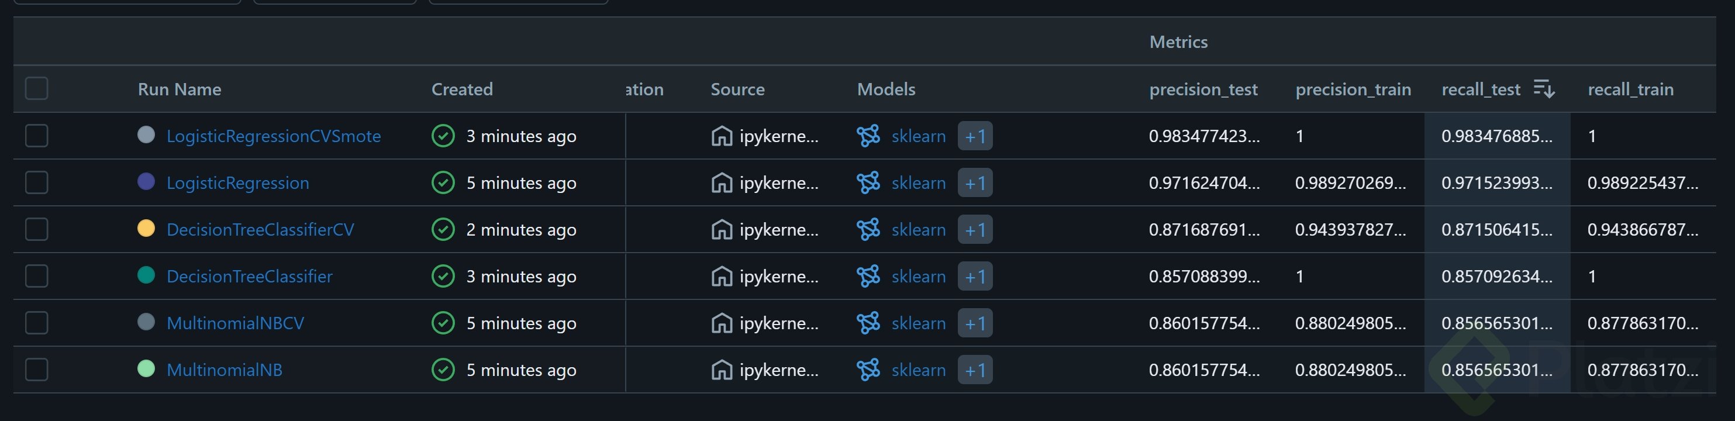Check the DecisionTreeClassifier row checkbox
1735x421 pixels.
36,276
